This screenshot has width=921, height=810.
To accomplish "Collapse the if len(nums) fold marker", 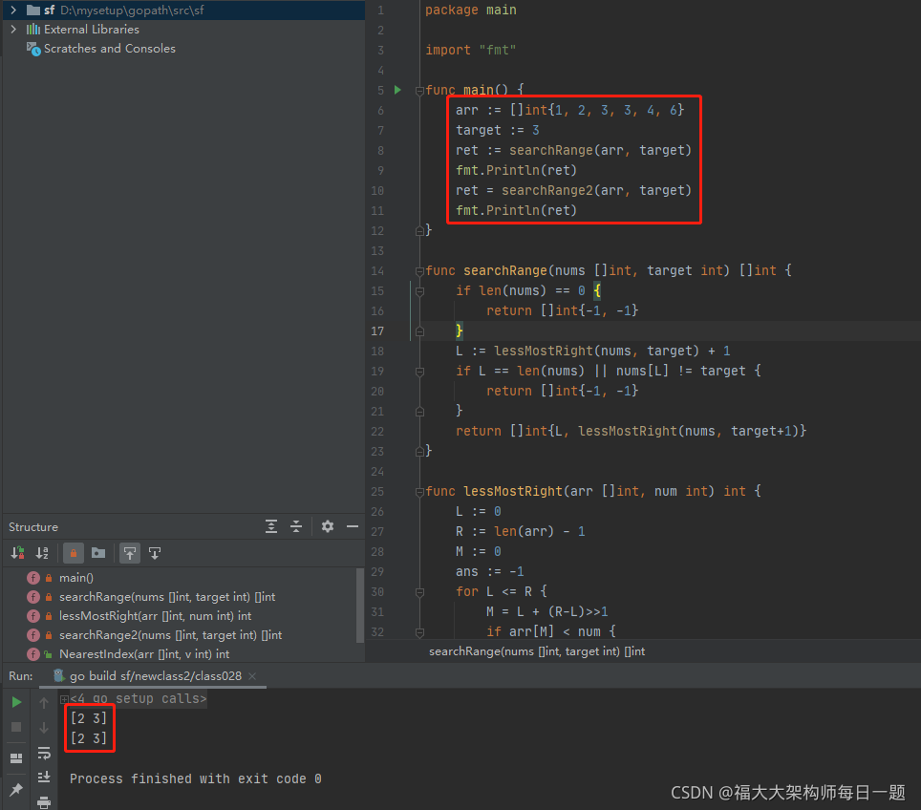I will point(419,290).
